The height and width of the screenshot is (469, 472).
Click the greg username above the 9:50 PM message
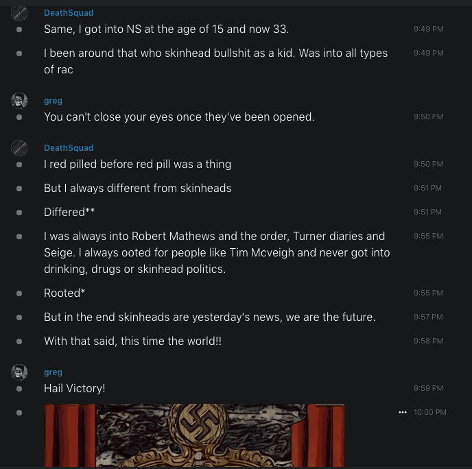pos(53,101)
